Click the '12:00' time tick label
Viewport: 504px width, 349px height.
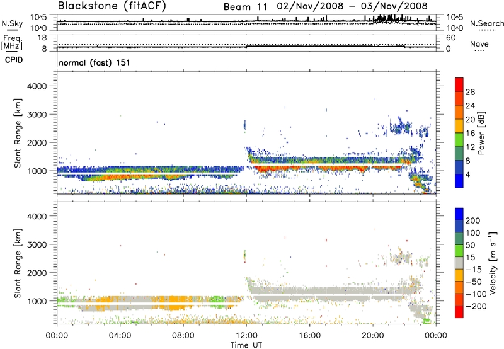(x=246, y=336)
